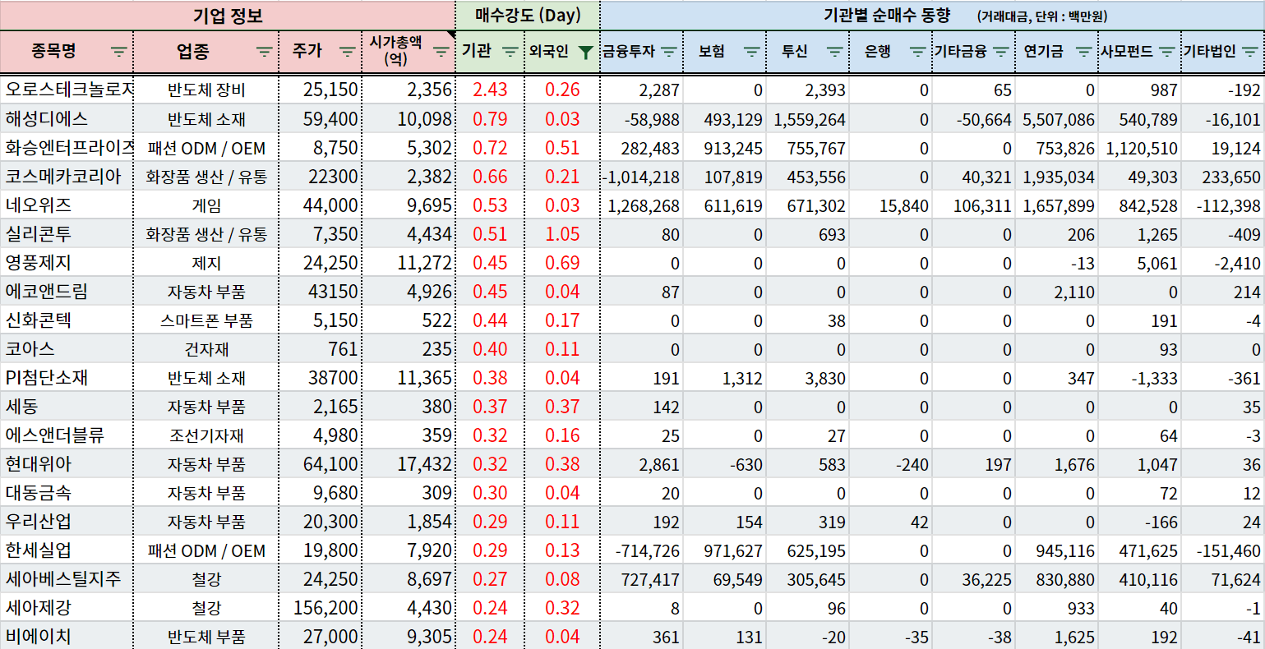Select the 스마트폰 부품 industry cell
The width and height of the screenshot is (1265, 649).
click(206, 320)
